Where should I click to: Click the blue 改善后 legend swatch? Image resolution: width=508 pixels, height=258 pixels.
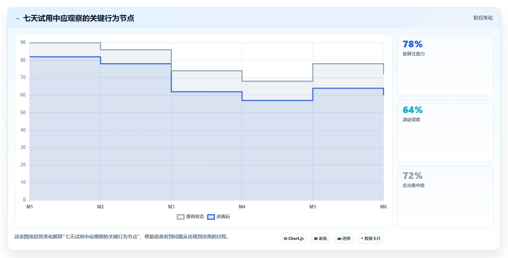[211, 217]
